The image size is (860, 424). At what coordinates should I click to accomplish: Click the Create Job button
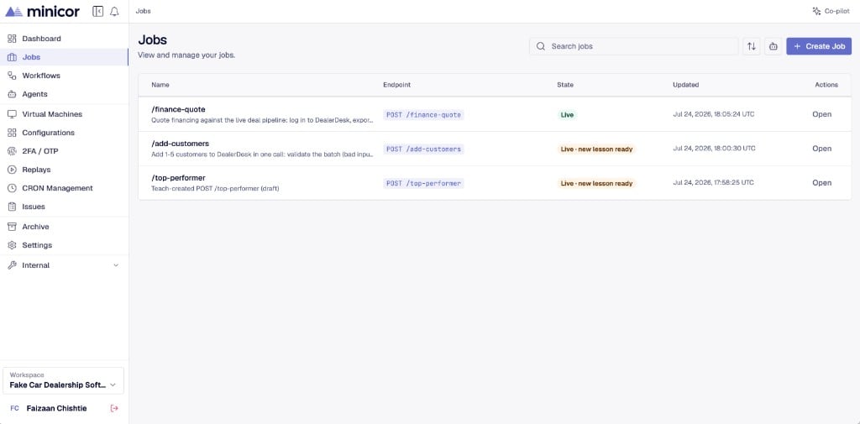click(819, 46)
